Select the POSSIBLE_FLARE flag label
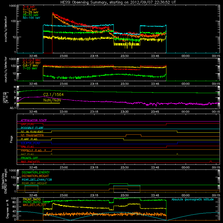Viewport: 223px width, 223px height. click(x=32, y=128)
